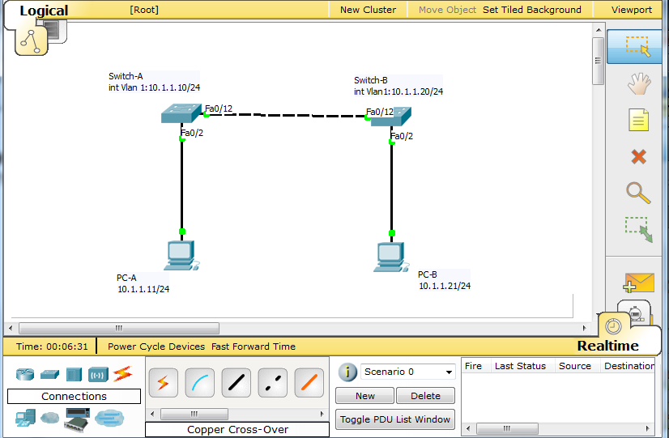Click the scenario info icon
This screenshot has width=669, height=438.
(347, 372)
